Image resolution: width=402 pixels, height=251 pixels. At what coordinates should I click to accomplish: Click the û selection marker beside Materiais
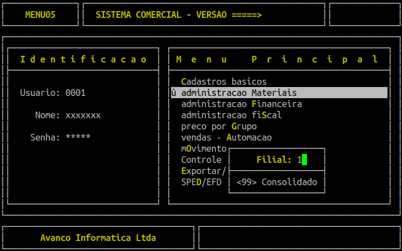tap(174, 93)
